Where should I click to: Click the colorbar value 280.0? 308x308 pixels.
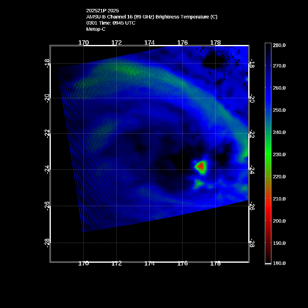279,45
